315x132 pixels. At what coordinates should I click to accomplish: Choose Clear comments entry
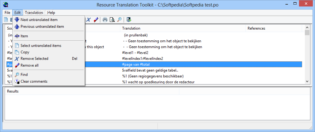pyautogui.click(x=49, y=81)
